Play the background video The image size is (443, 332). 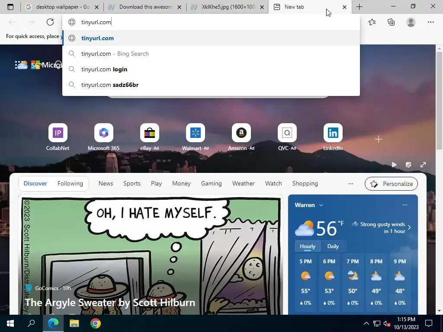click(394, 165)
